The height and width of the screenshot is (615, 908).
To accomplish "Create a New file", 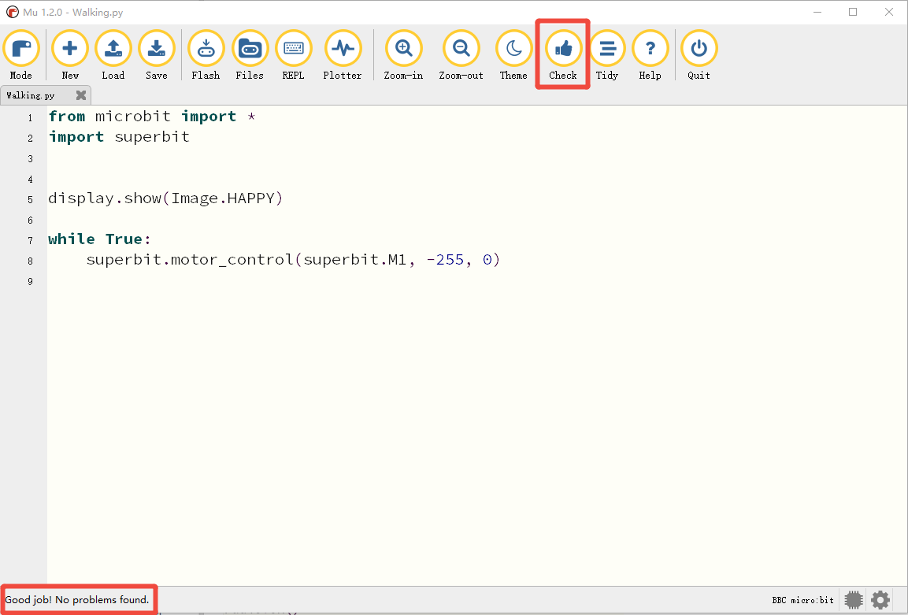I will (70, 56).
